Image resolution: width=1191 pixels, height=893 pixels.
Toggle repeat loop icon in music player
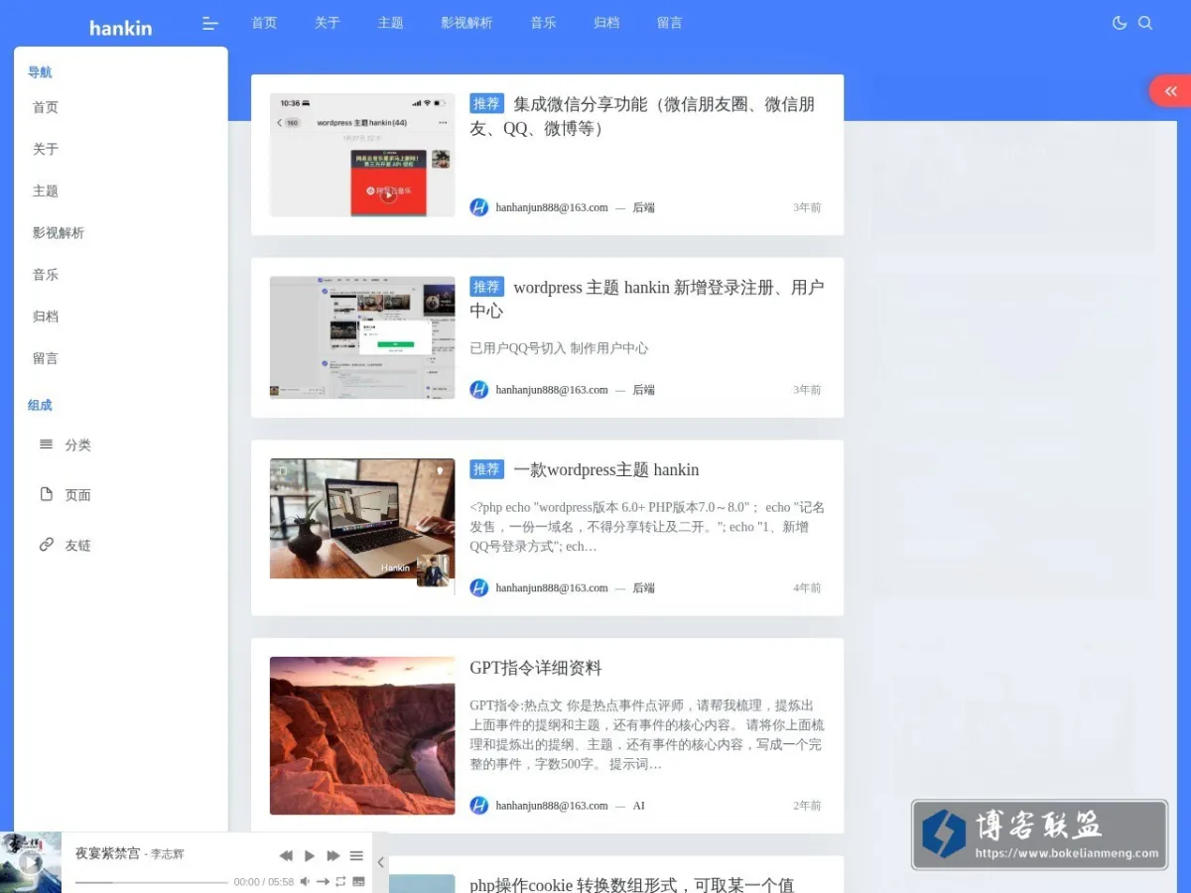click(340, 881)
